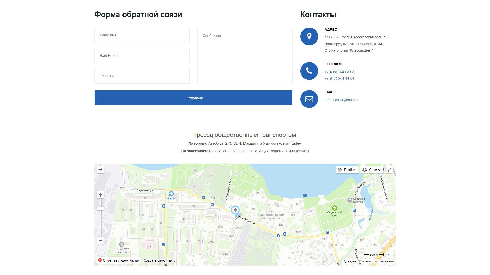Zoom in using the plus control on the map
Viewport: 490px width, 275px height.
(x=101, y=195)
